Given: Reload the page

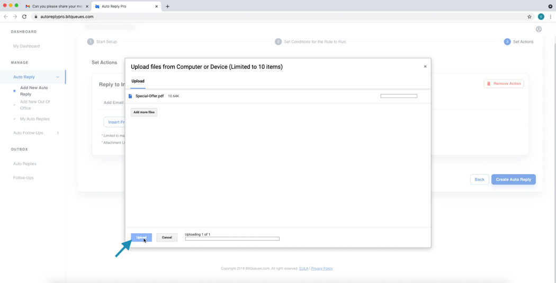Looking at the screenshot, I should pos(24,16).
